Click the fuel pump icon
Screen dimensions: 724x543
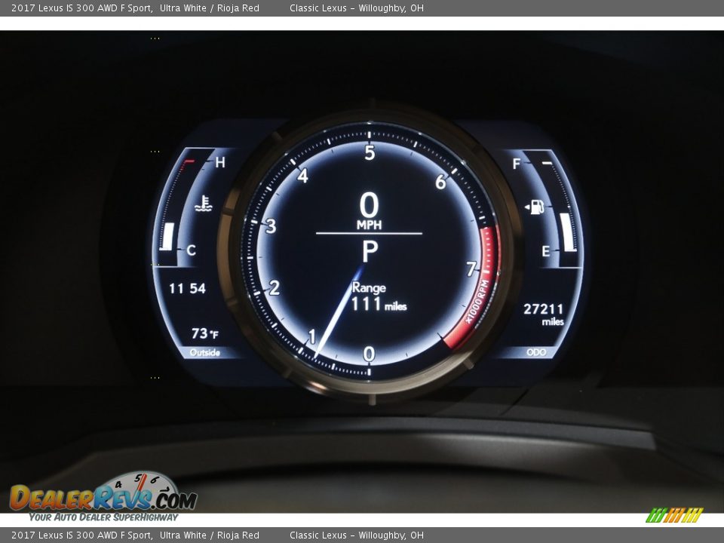[x=535, y=207]
